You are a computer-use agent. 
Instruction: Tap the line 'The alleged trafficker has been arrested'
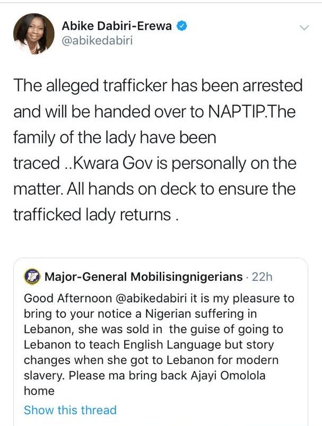tap(158, 85)
